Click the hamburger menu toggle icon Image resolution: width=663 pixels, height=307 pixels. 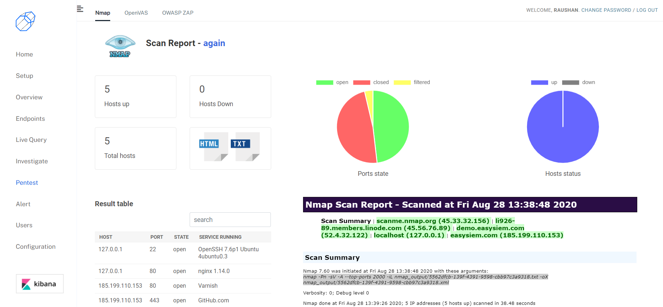[x=80, y=9]
